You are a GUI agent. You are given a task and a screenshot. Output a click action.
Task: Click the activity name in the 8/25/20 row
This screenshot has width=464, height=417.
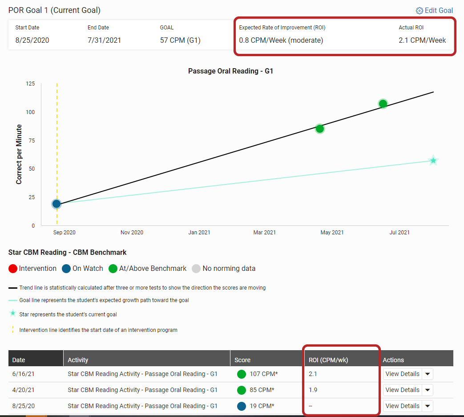coord(143,406)
